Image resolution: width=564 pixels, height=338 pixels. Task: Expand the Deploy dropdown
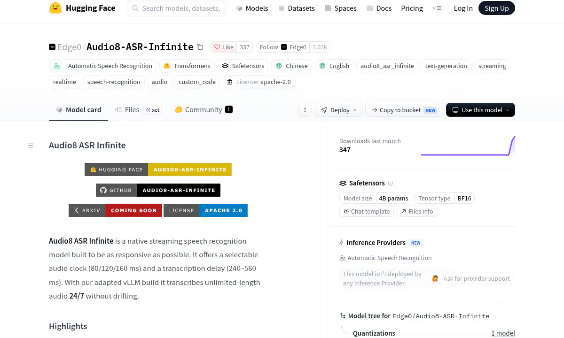point(338,110)
